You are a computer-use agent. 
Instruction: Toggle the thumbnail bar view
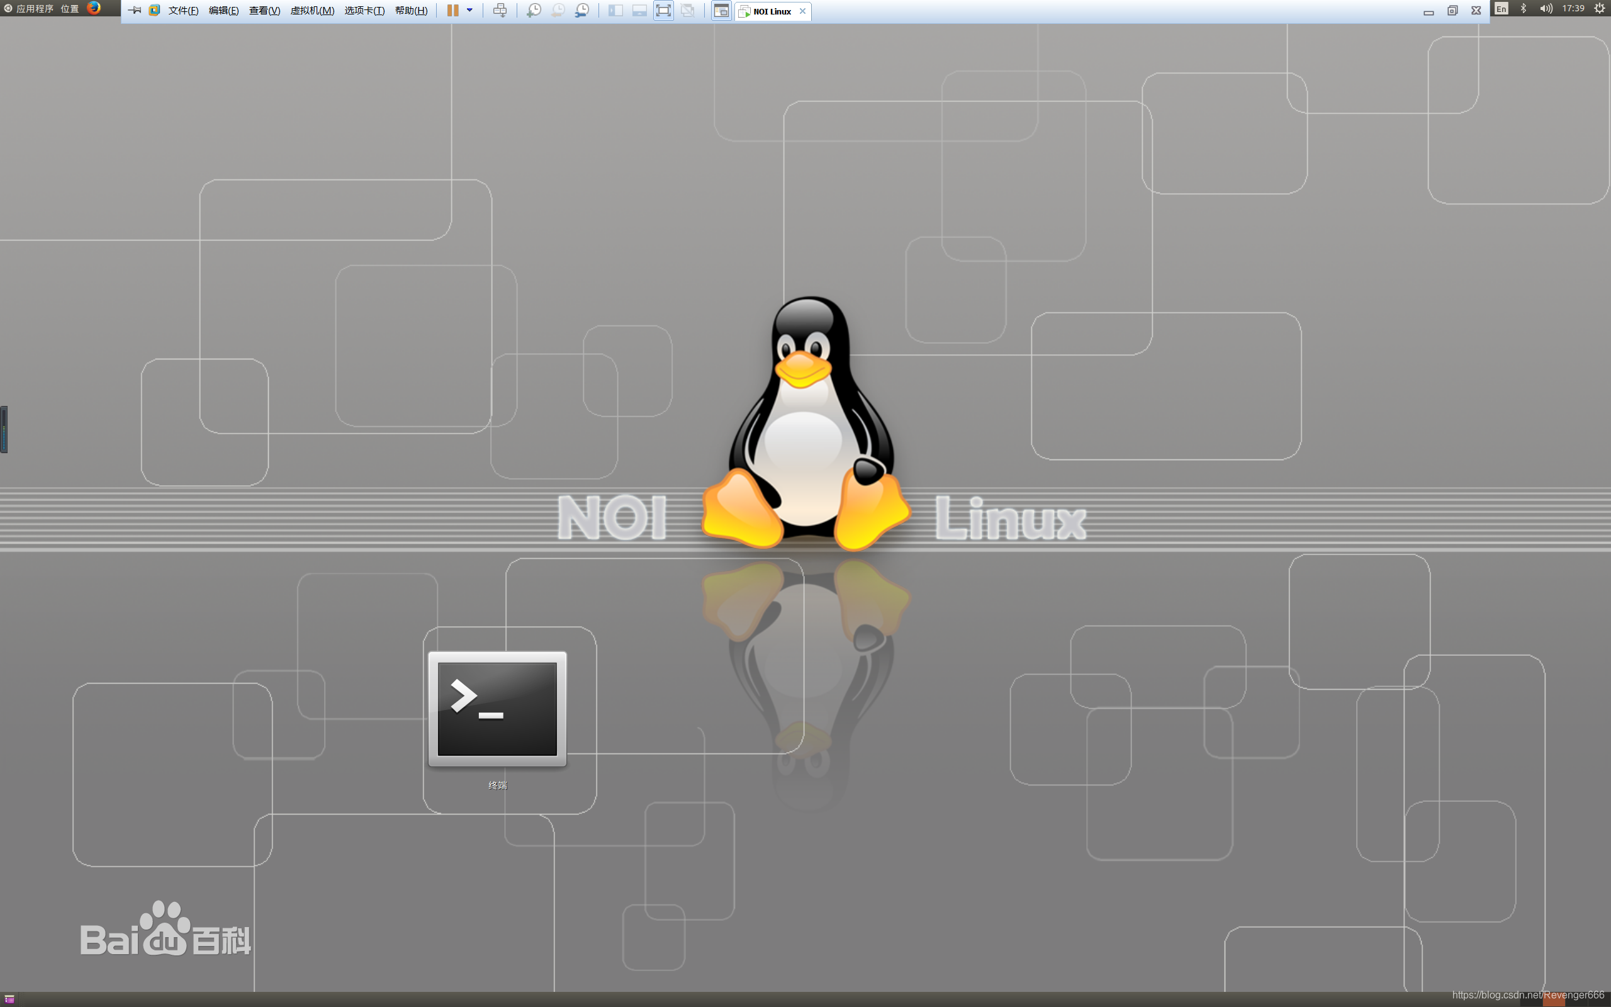[x=640, y=11]
